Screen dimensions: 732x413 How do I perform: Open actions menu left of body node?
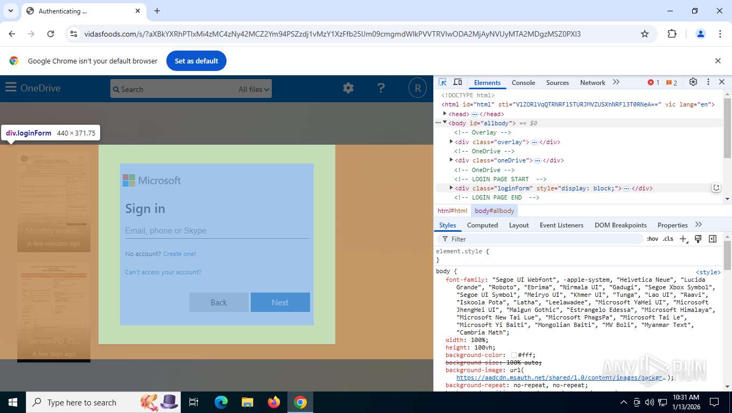[x=438, y=123]
